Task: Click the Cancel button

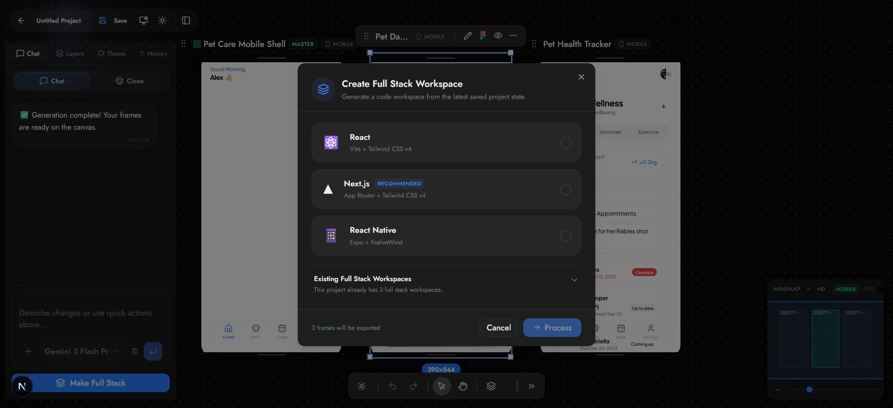Action: coord(499,328)
